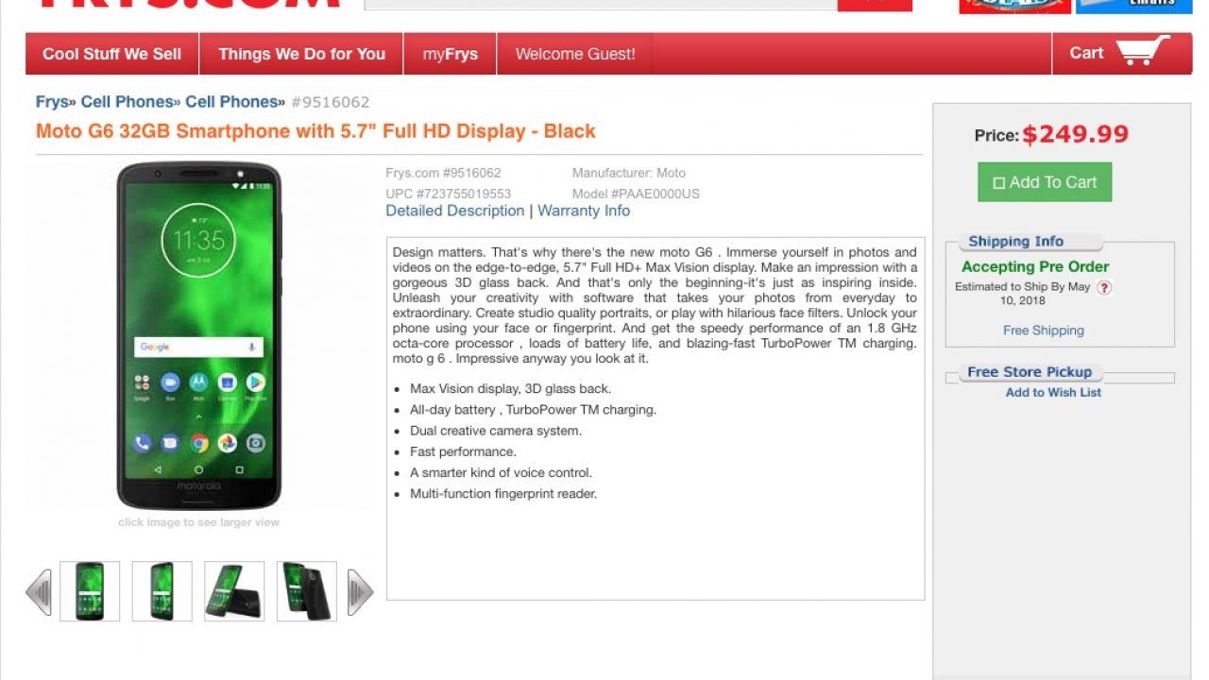Click the green Add To Cart button
The width and height of the screenshot is (1209, 680).
1045,182
